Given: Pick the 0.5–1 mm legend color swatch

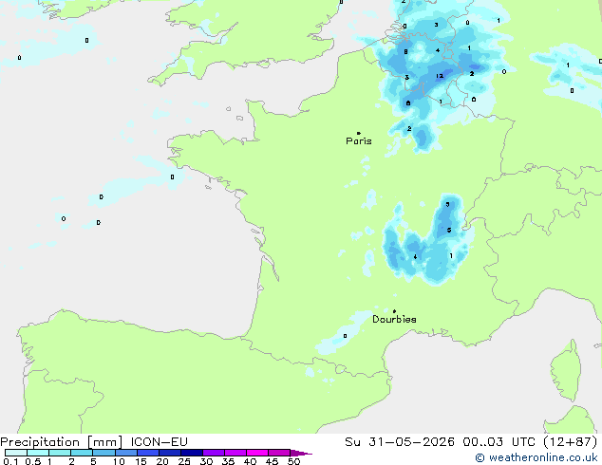Looking at the screenshot, I should click(38, 453).
